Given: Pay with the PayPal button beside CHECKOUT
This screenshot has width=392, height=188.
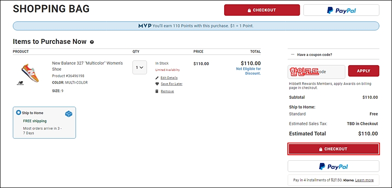Looking at the screenshot, I should point(341,10).
